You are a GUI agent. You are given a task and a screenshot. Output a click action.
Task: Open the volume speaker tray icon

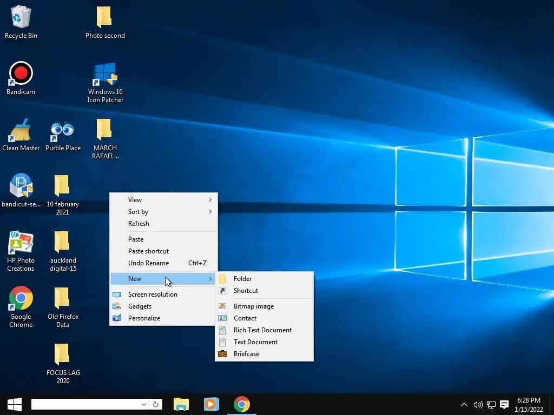coord(478,405)
